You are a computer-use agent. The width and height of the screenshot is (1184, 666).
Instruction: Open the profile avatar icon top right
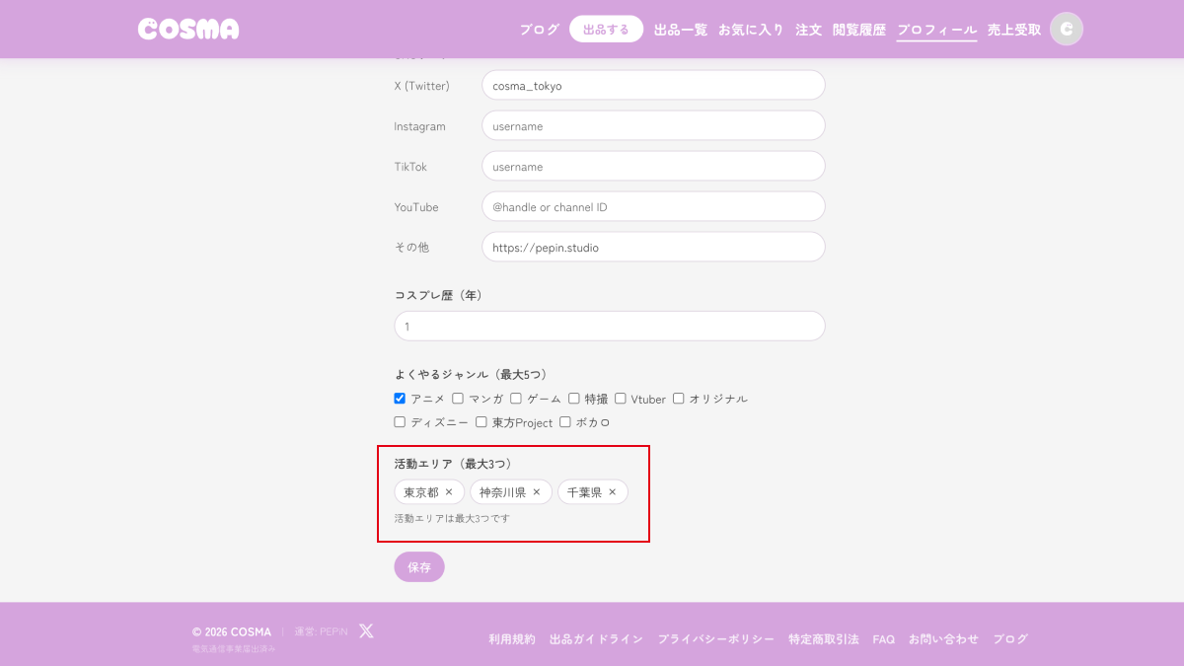(1066, 29)
